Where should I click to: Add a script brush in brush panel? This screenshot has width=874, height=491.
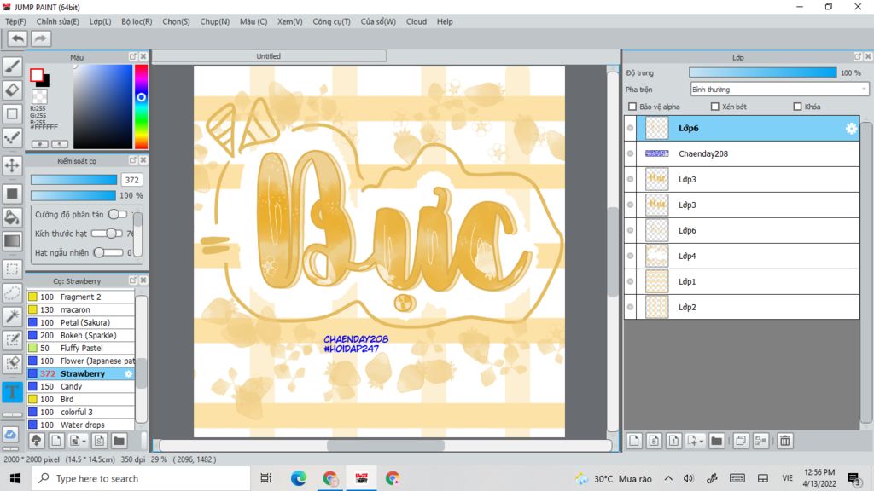coord(99,441)
